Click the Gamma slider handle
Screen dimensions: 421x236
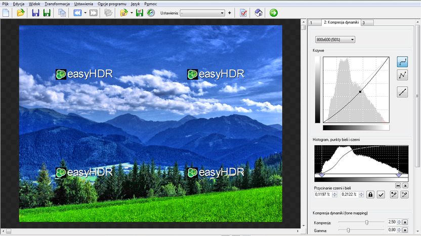tap(348, 230)
